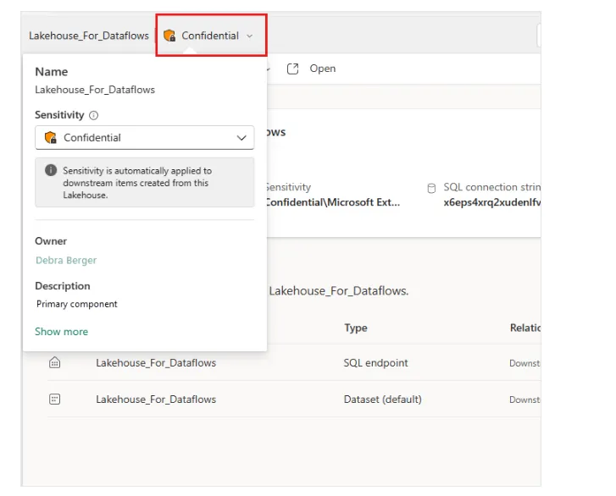This screenshot has height=496, width=616.
Task: Click the SQL endpoint row icon
Action: (x=54, y=362)
